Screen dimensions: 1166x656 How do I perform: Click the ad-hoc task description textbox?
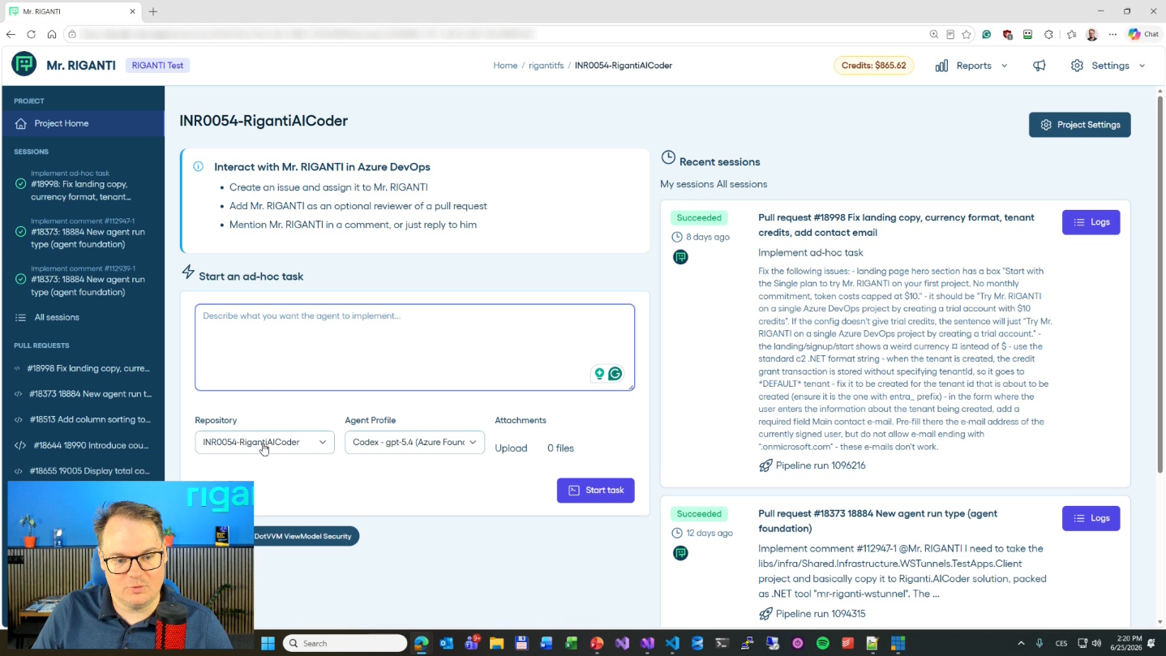[414, 347]
